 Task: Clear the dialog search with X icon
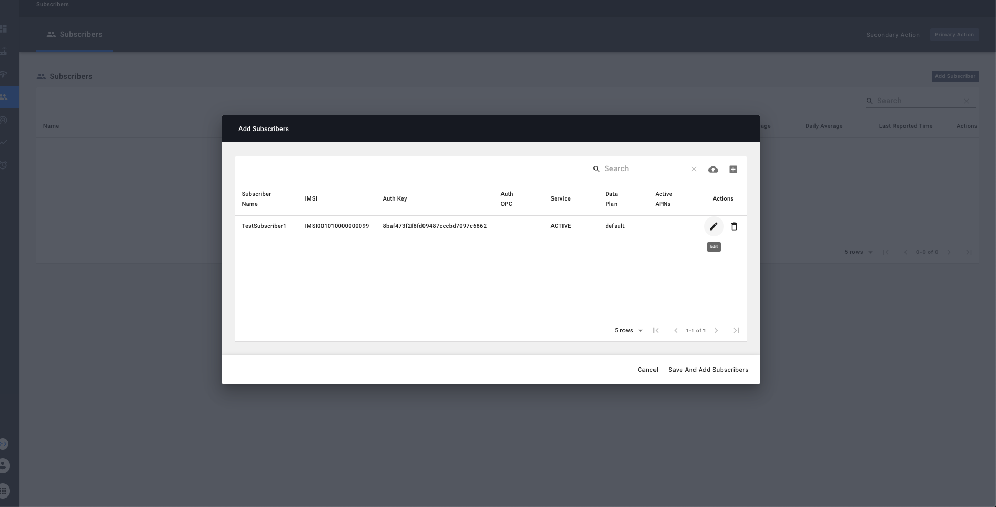694,169
